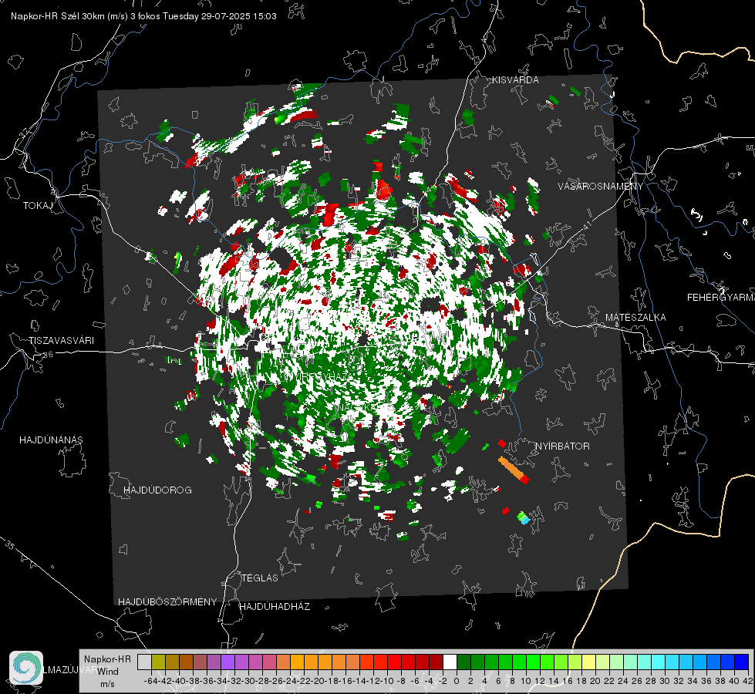755x694 pixels.
Task: Click the VÁSÁROSNAMÉNY town label
Action: coord(601,187)
